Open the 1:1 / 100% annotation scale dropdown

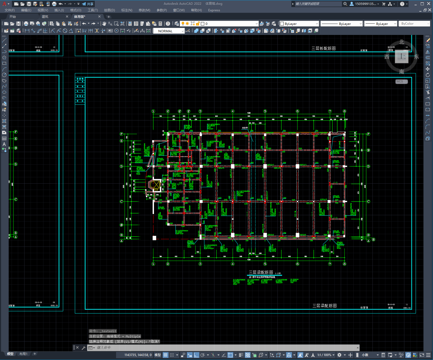[326, 355]
